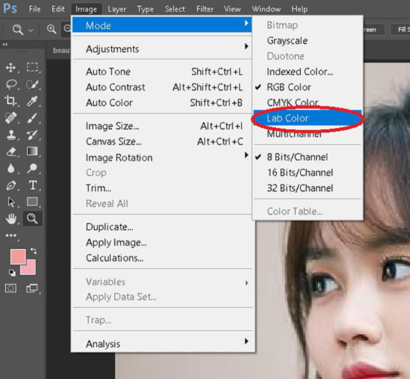410x379 pixels.
Task: Open the Help menu
Action: (x=299, y=9)
